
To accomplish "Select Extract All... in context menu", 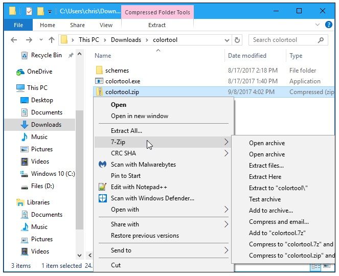I will (x=126, y=131).
